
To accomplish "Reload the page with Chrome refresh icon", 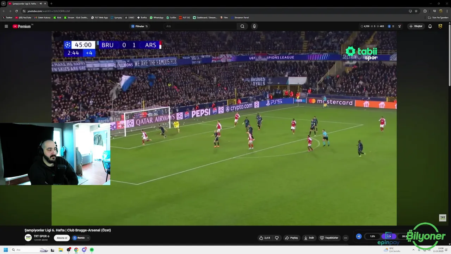I will (16, 11).
